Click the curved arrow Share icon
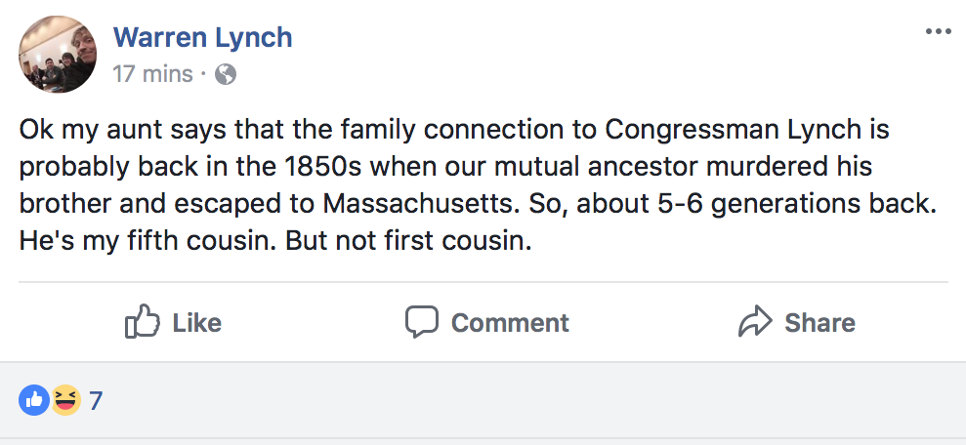Screen dimensions: 966x445 (755, 321)
